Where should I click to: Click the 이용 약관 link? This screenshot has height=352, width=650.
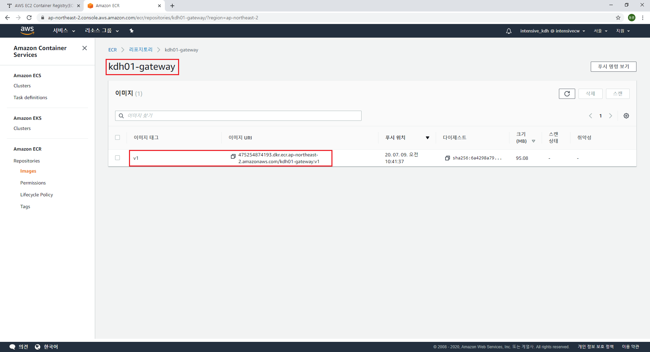point(630,347)
